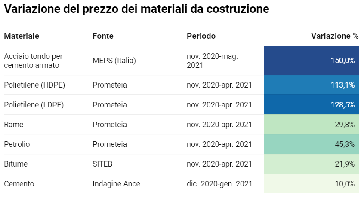Click the Periodo column header
Screen dimensions: 361x201
tap(201, 36)
